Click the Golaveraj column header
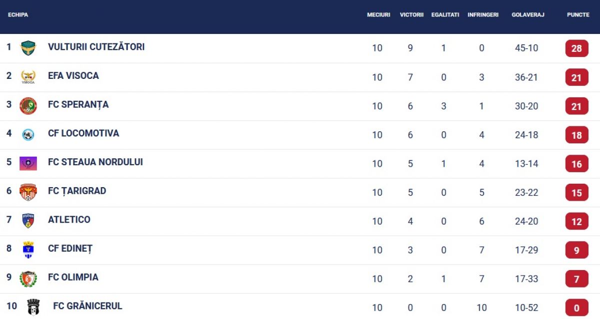Image resolution: width=600 pixels, height=319 pixels. pyautogui.click(x=527, y=15)
